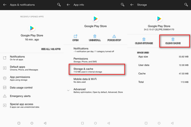Open Default apps settings
The height and width of the screenshot is (127, 191).
pyautogui.click(x=32, y=68)
